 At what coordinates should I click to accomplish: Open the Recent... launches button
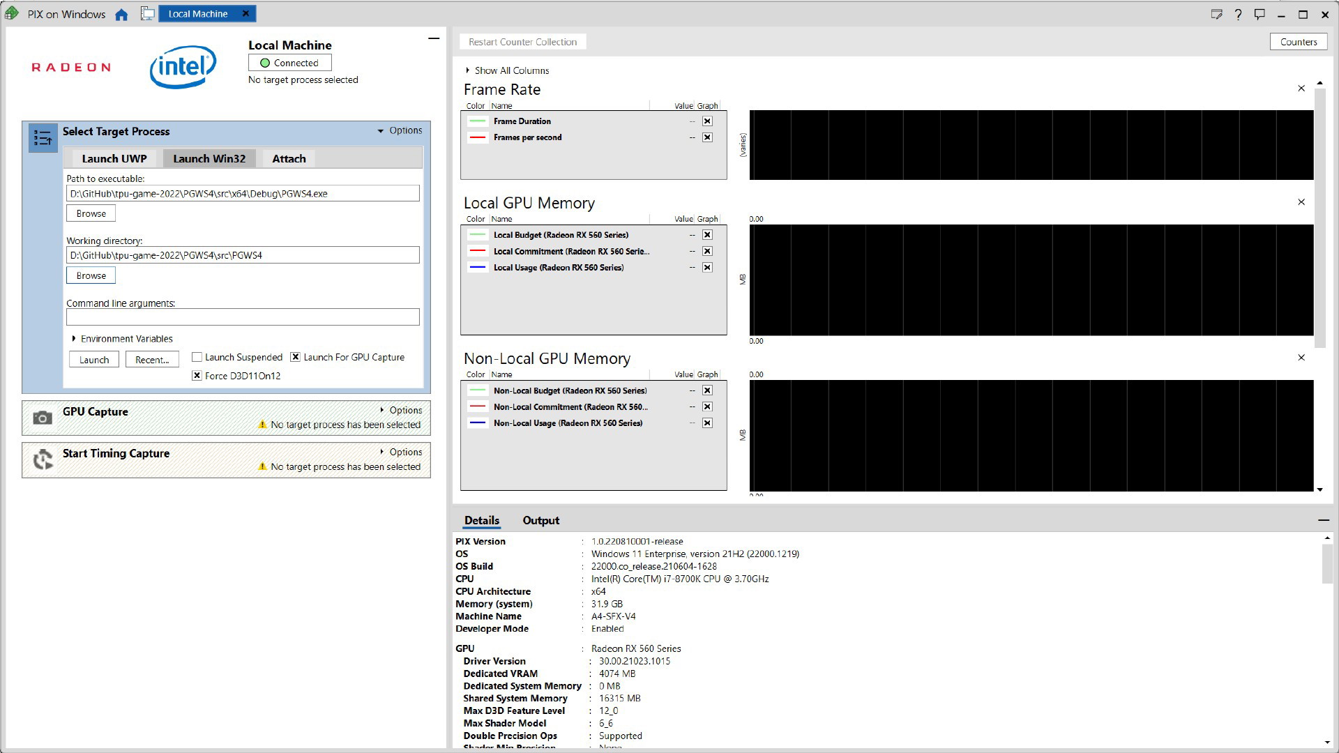coord(152,360)
